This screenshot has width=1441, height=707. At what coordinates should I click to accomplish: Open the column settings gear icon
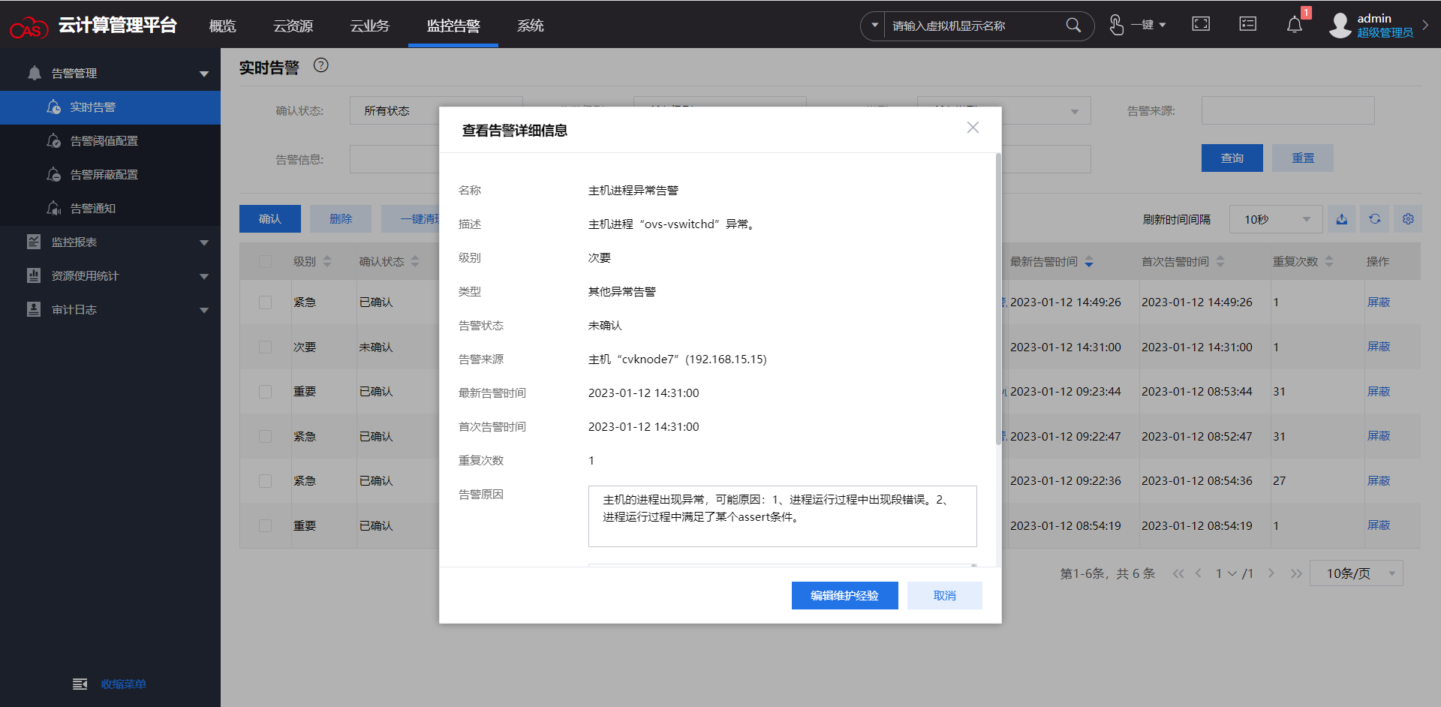(1408, 219)
